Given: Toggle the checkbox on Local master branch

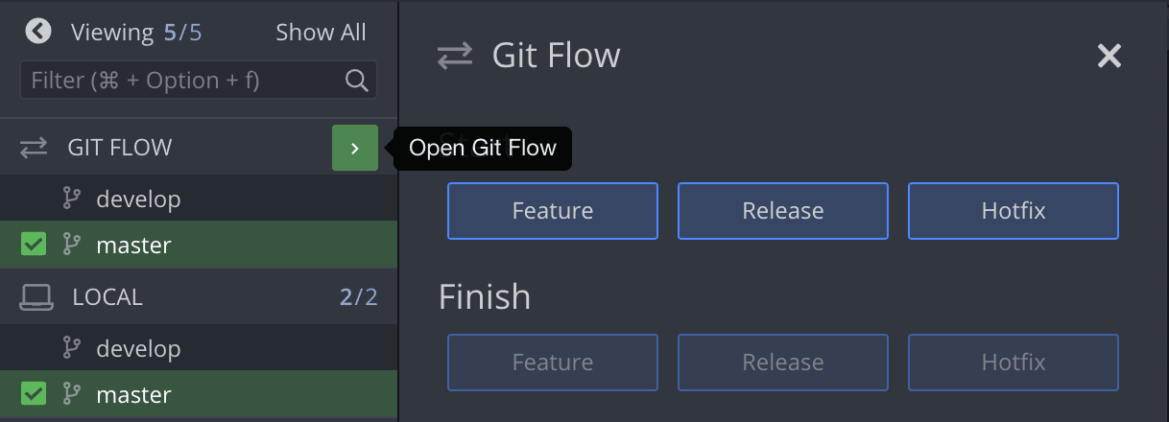Looking at the screenshot, I should [x=34, y=394].
